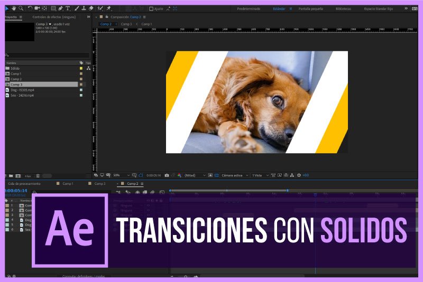
Task: Select the Hand tool
Action: click(14, 8)
